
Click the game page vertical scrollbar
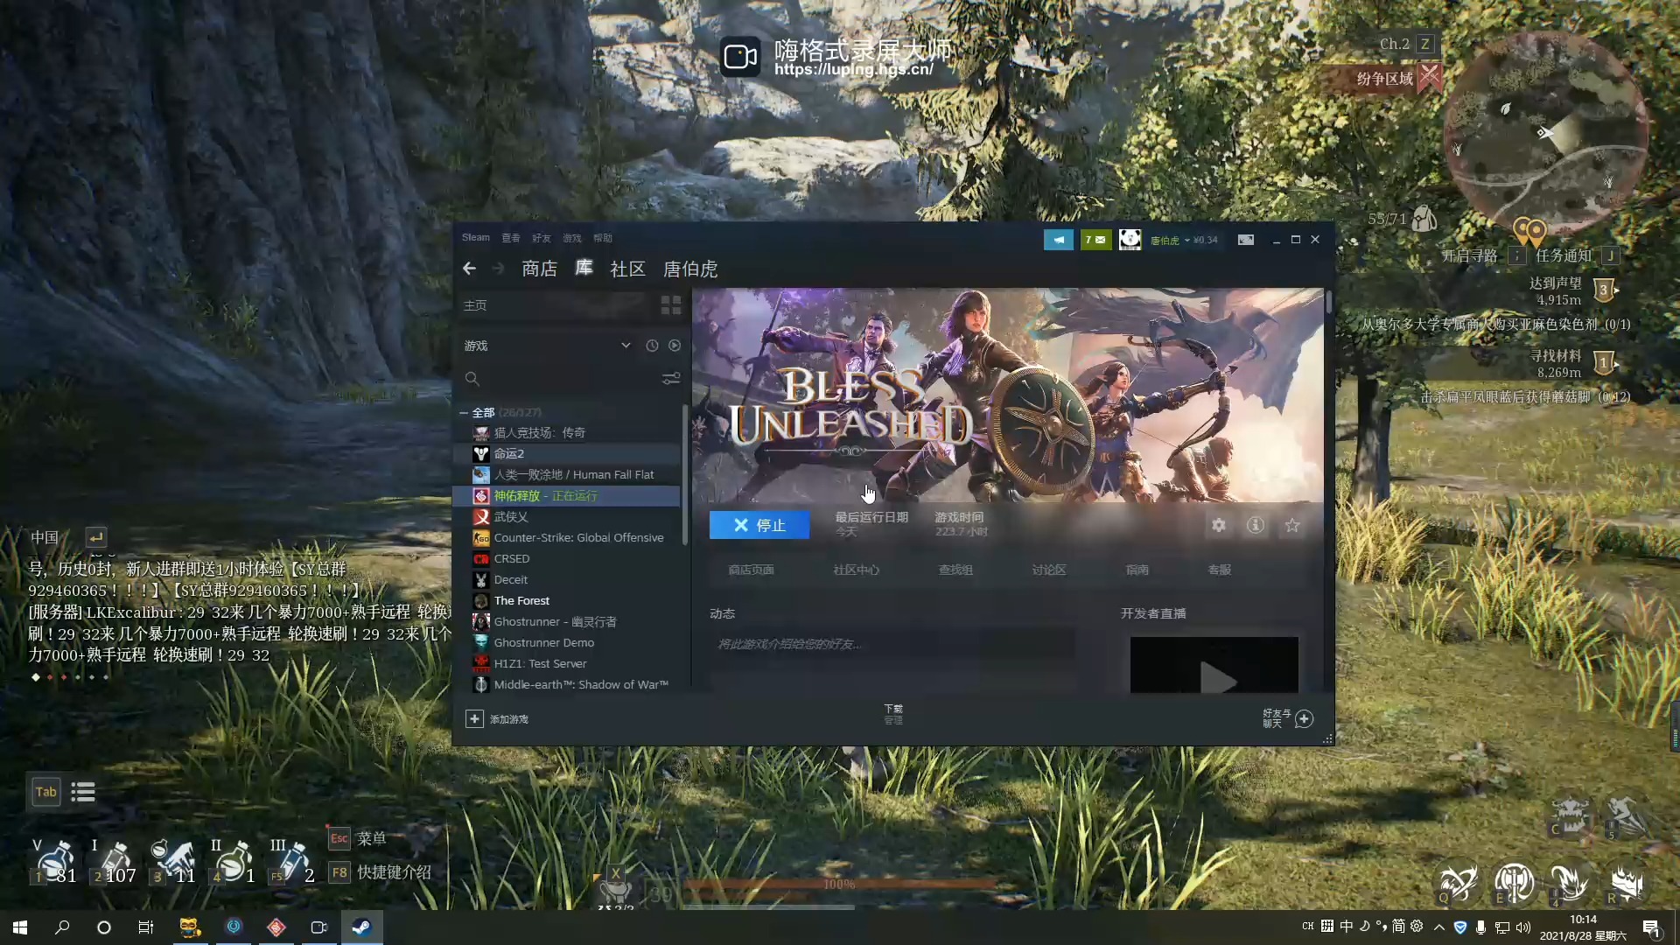[x=1328, y=302]
